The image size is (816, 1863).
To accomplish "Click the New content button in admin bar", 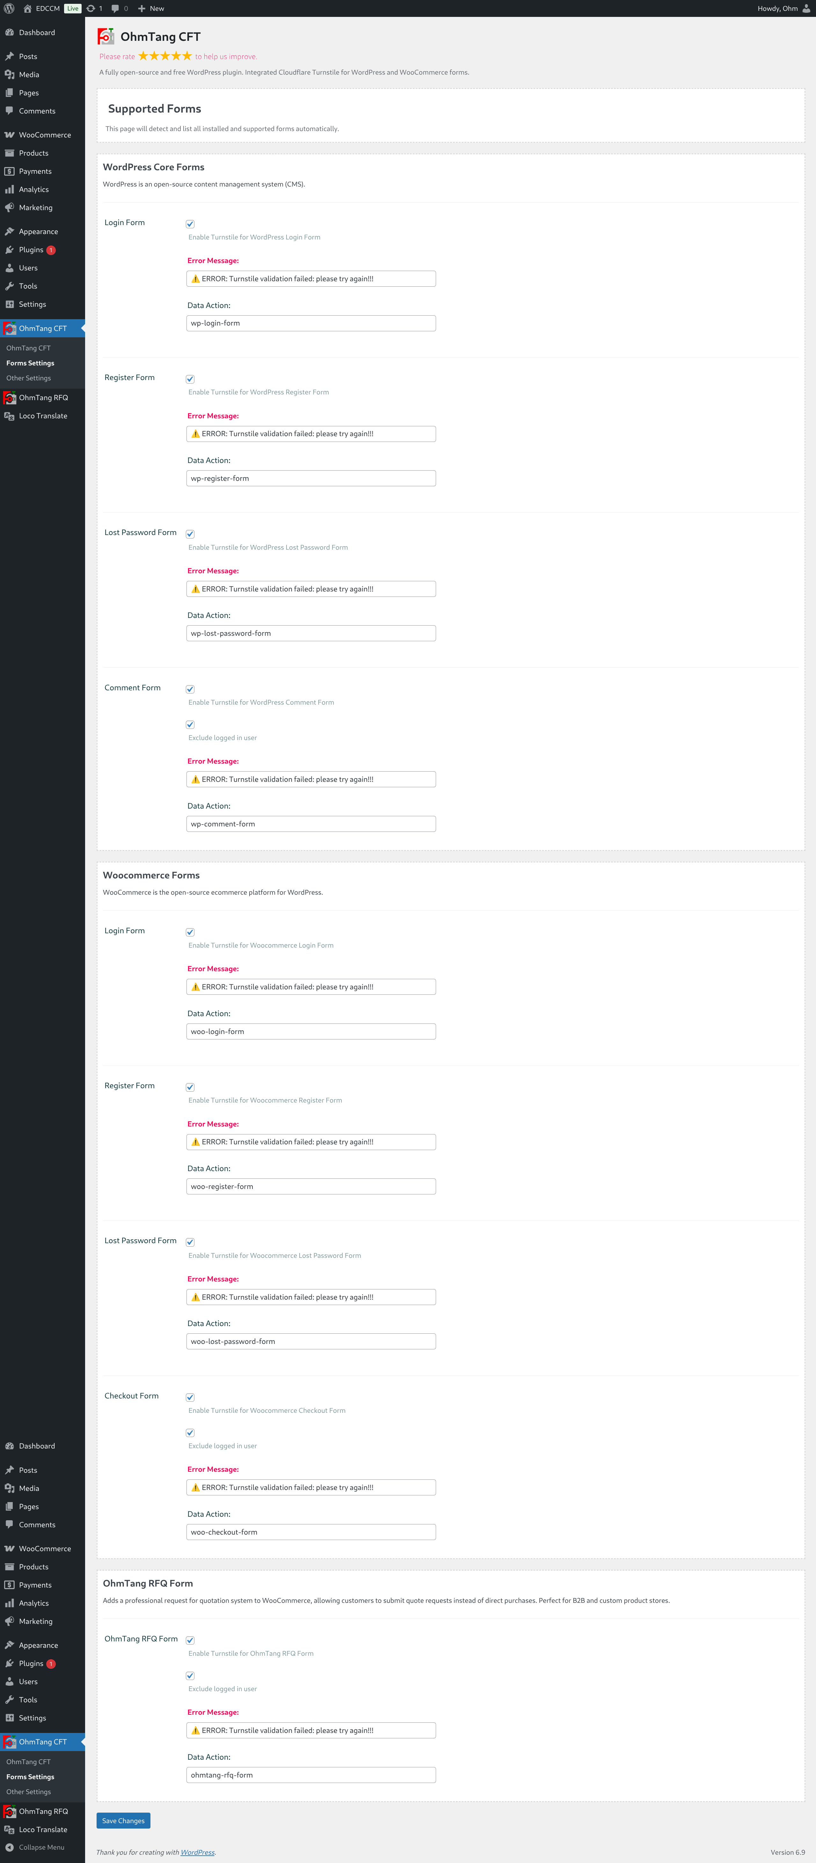I will pos(151,9).
